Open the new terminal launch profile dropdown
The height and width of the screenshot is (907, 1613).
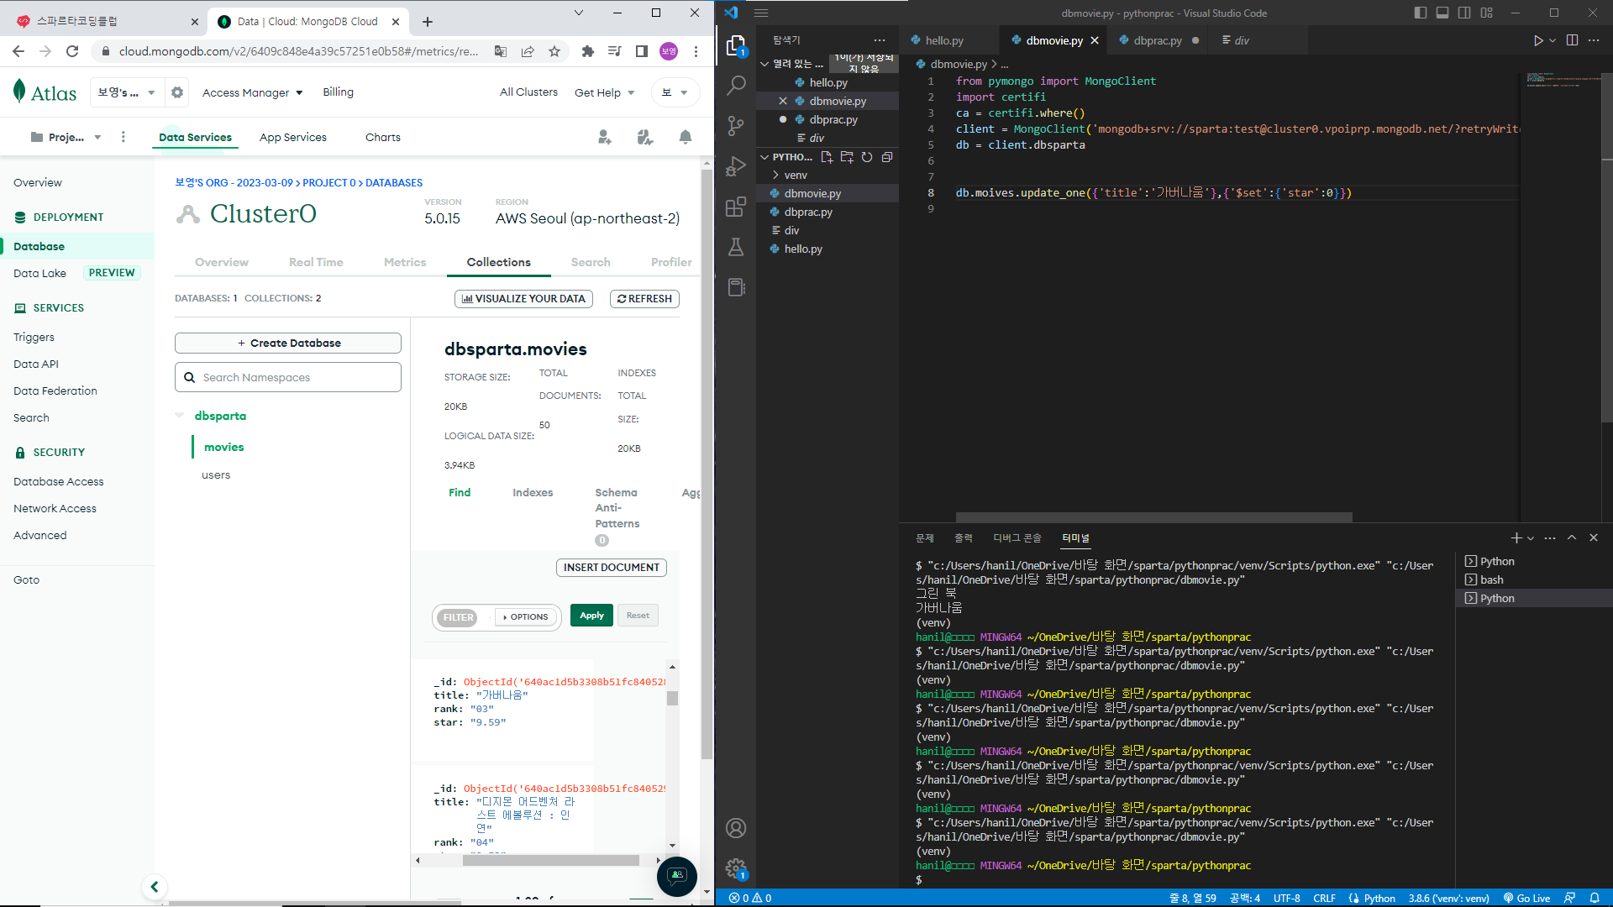point(1531,538)
